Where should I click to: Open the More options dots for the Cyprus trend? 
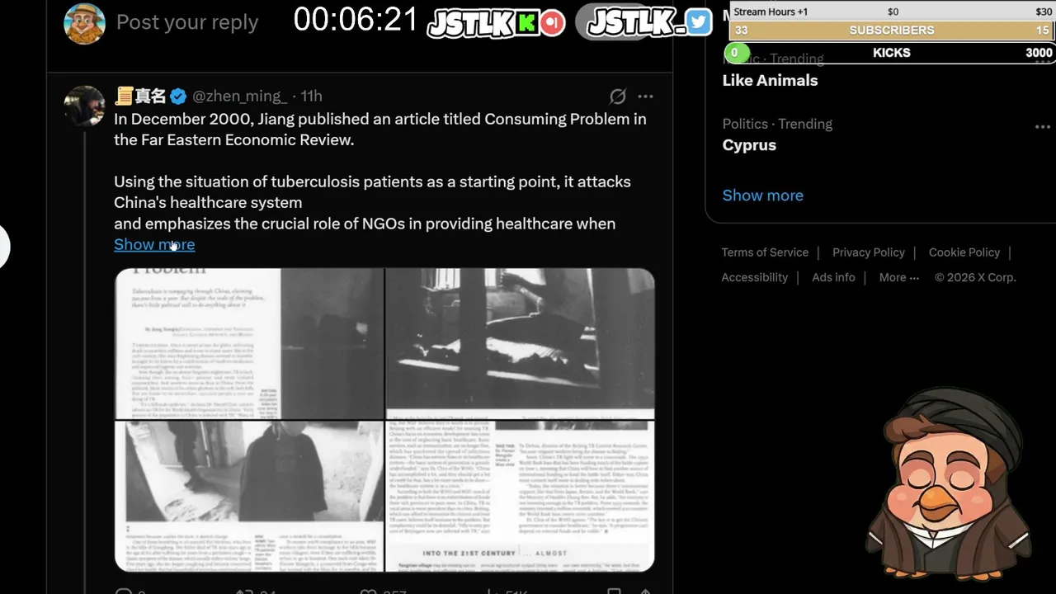coord(1042,127)
